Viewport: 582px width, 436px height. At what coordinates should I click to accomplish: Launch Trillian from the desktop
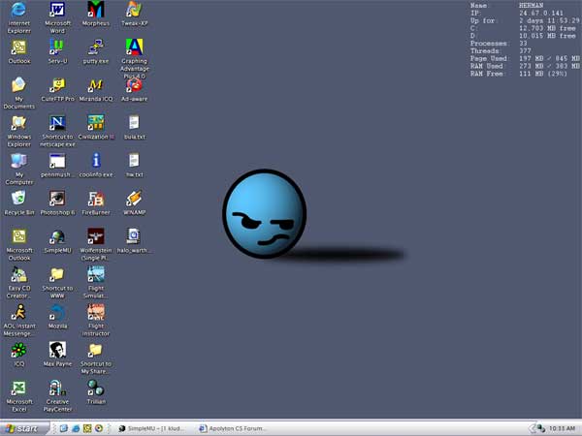point(96,388)
